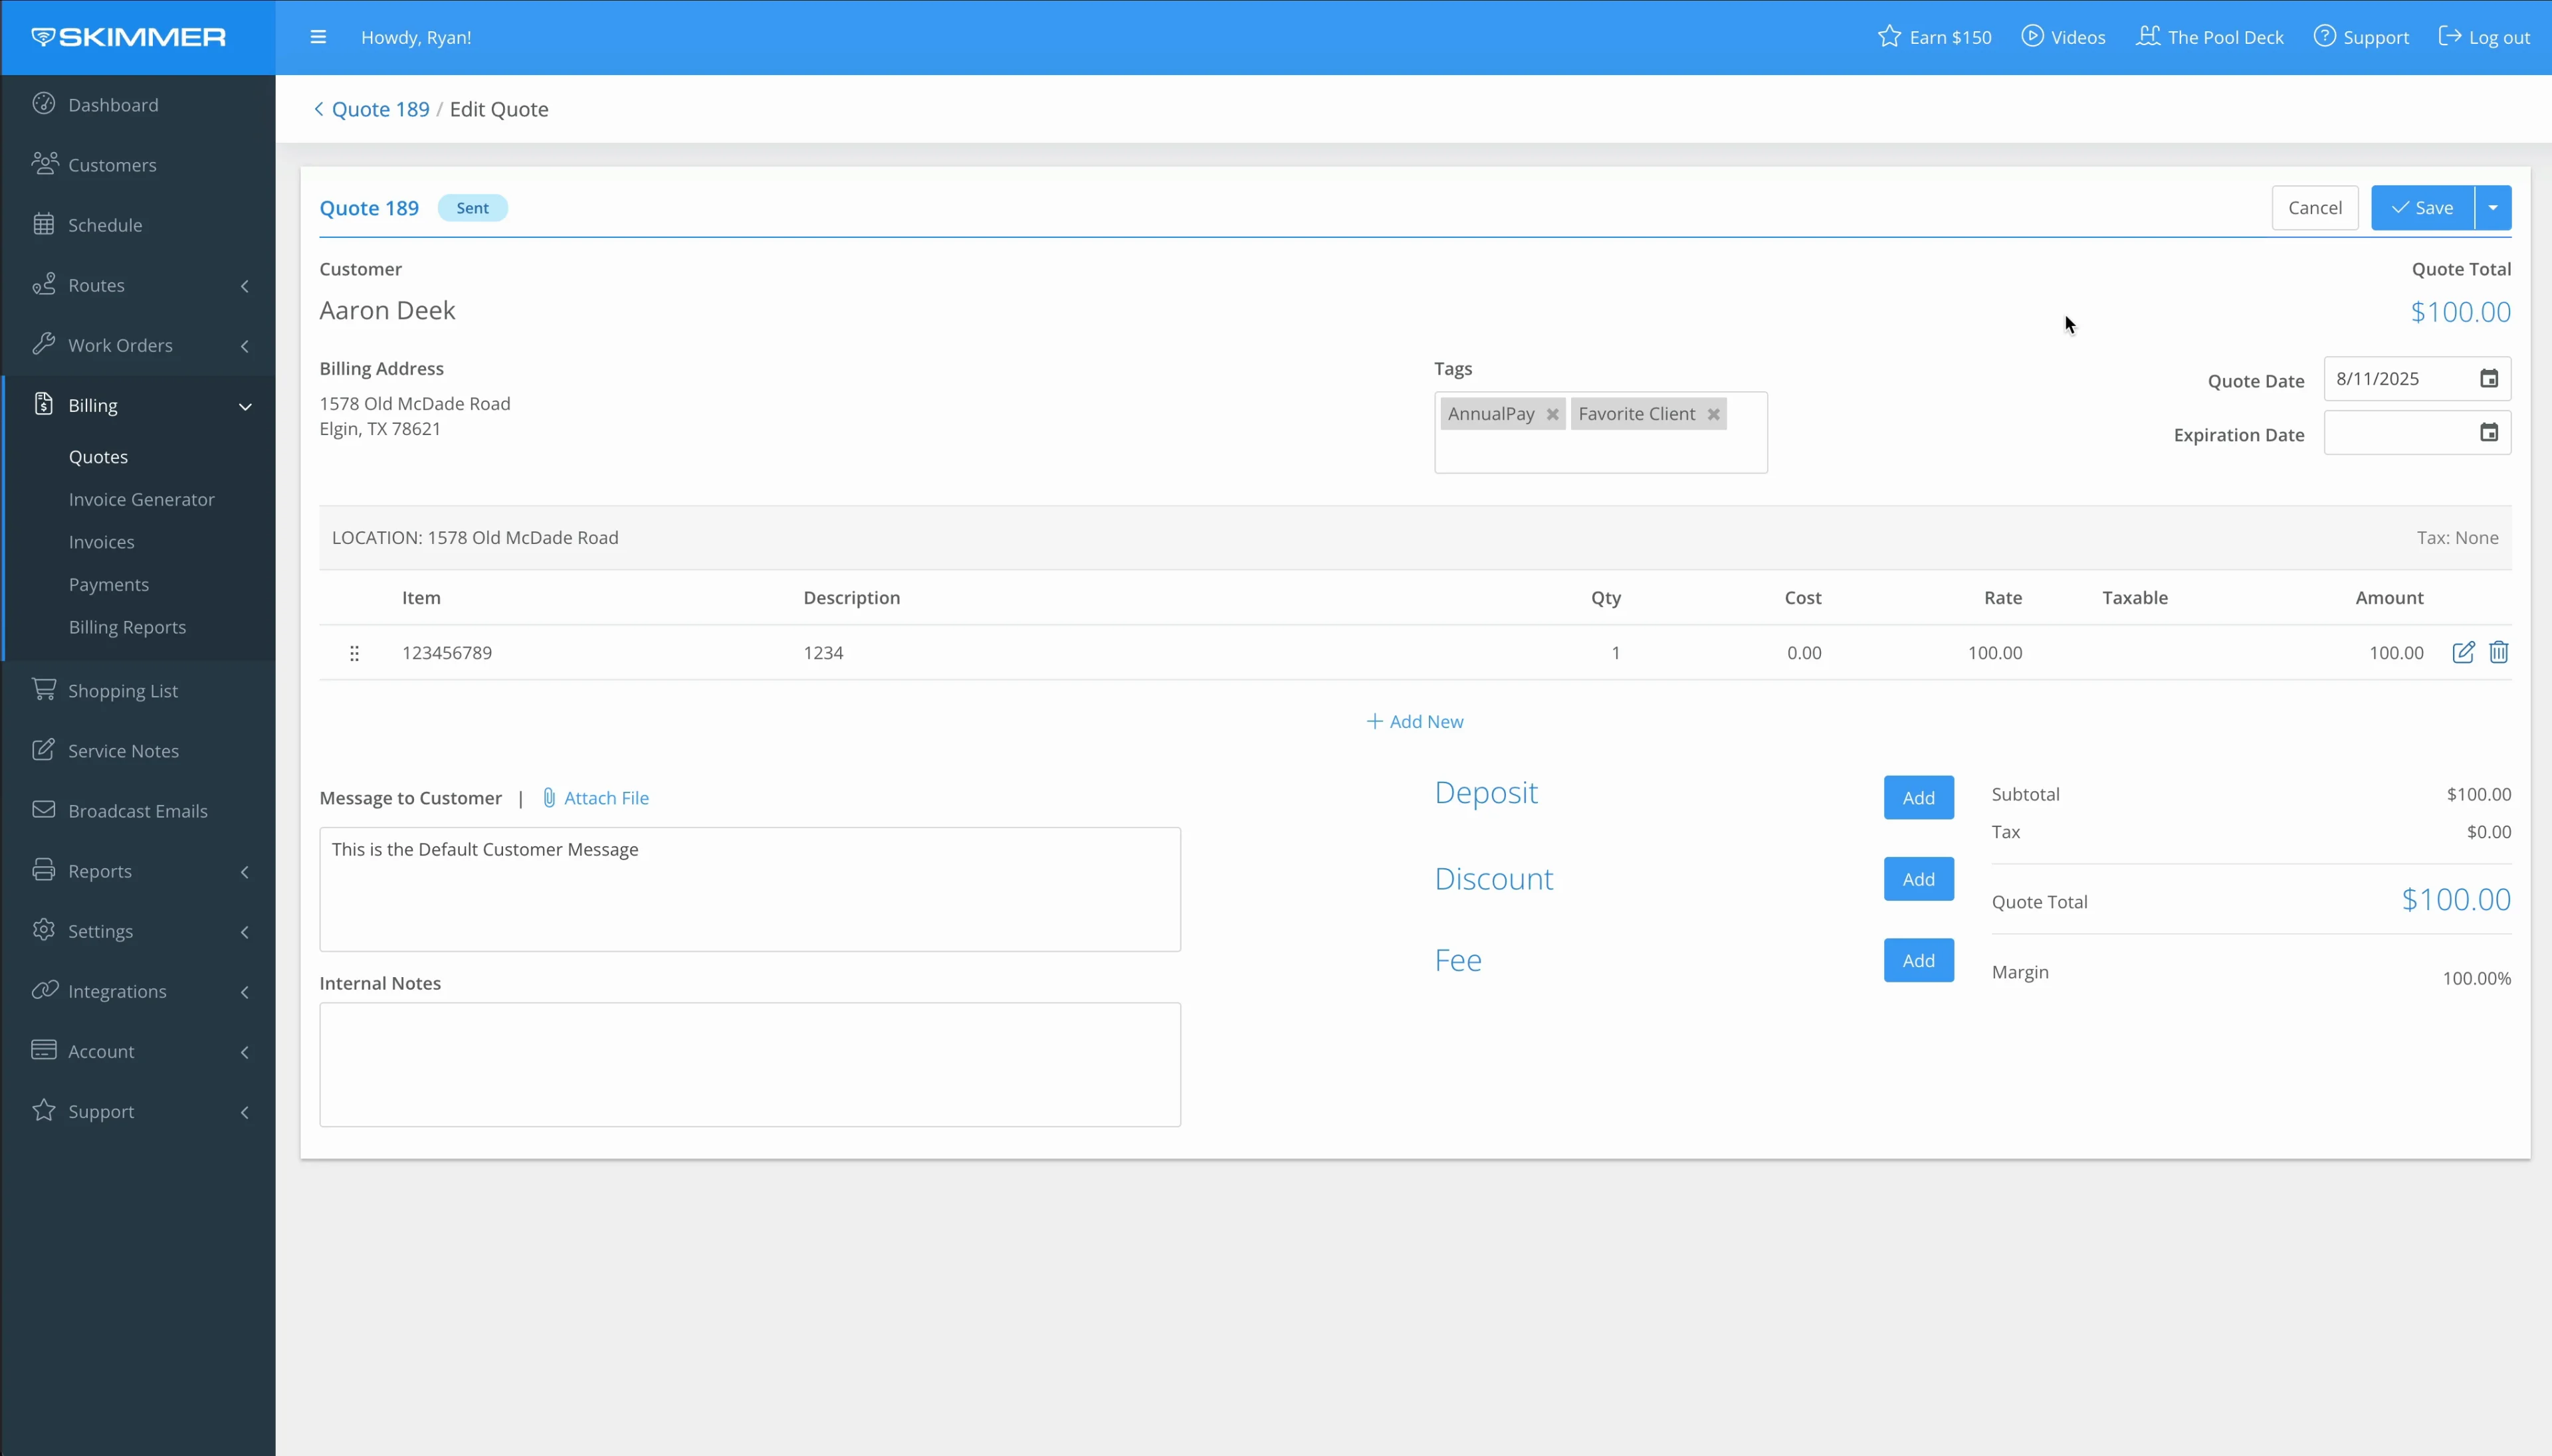Remove the Favorite Client tag
Image resolution: width=2552 pixels, height=1456 pixels.
[x=1714, y=414]
